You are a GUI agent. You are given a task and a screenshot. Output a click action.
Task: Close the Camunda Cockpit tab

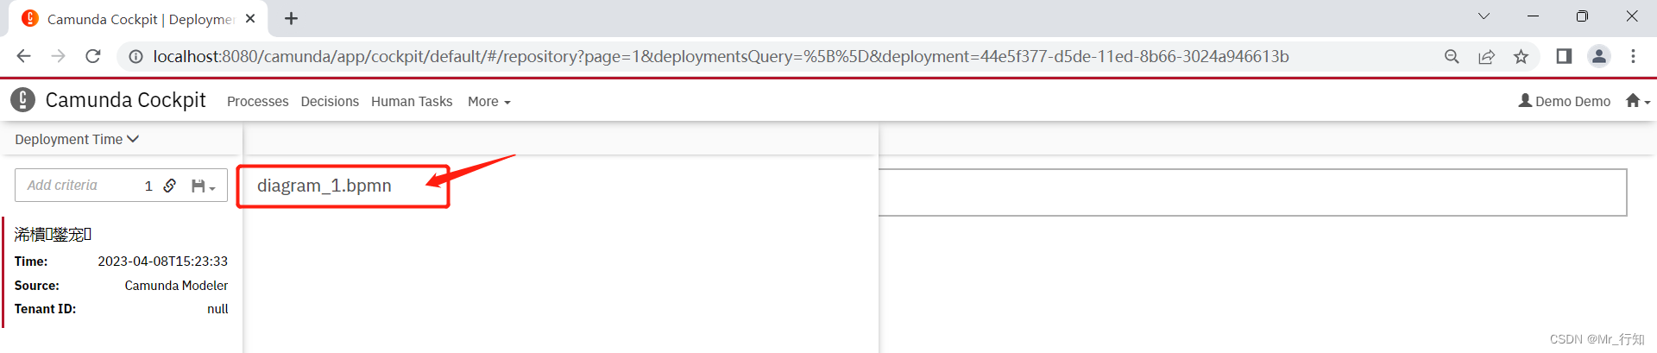coord(250,18)
